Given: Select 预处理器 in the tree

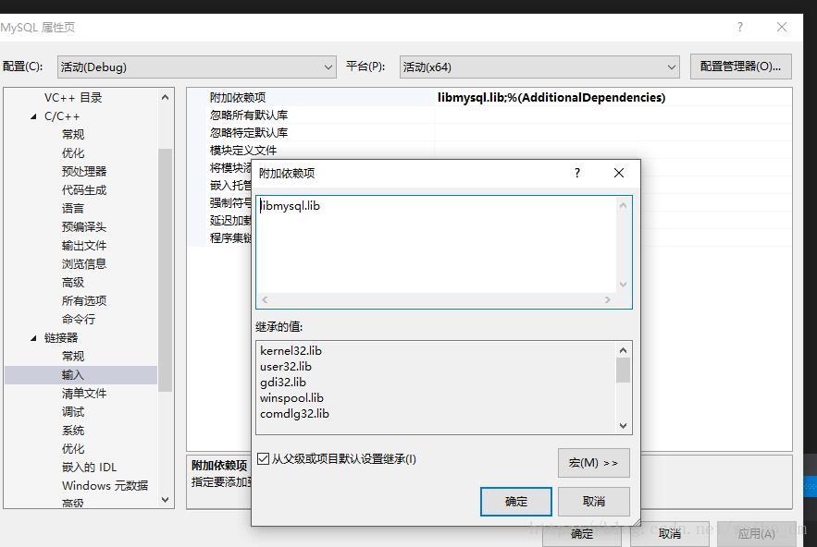Looking at the screenshot, I should pyautogui.click(x=84, y=171).
